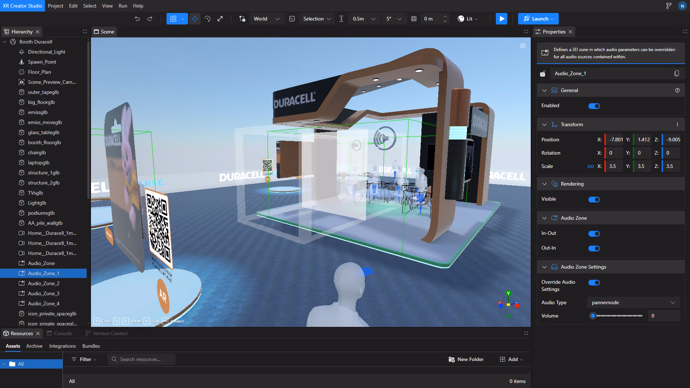Open the Project menu
This screenshot has height=388, width=690.
click(55, 6)
